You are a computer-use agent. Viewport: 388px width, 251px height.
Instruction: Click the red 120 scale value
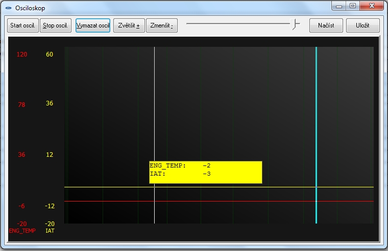click(22, 54)
